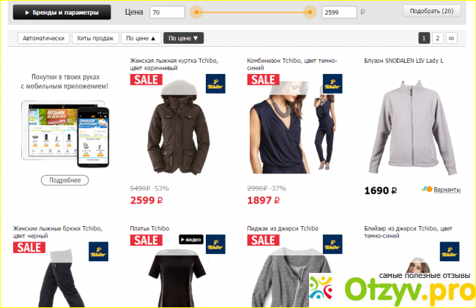
Task: Click the SALE badge on black ski pants
Action: click(x=29, y=248)
